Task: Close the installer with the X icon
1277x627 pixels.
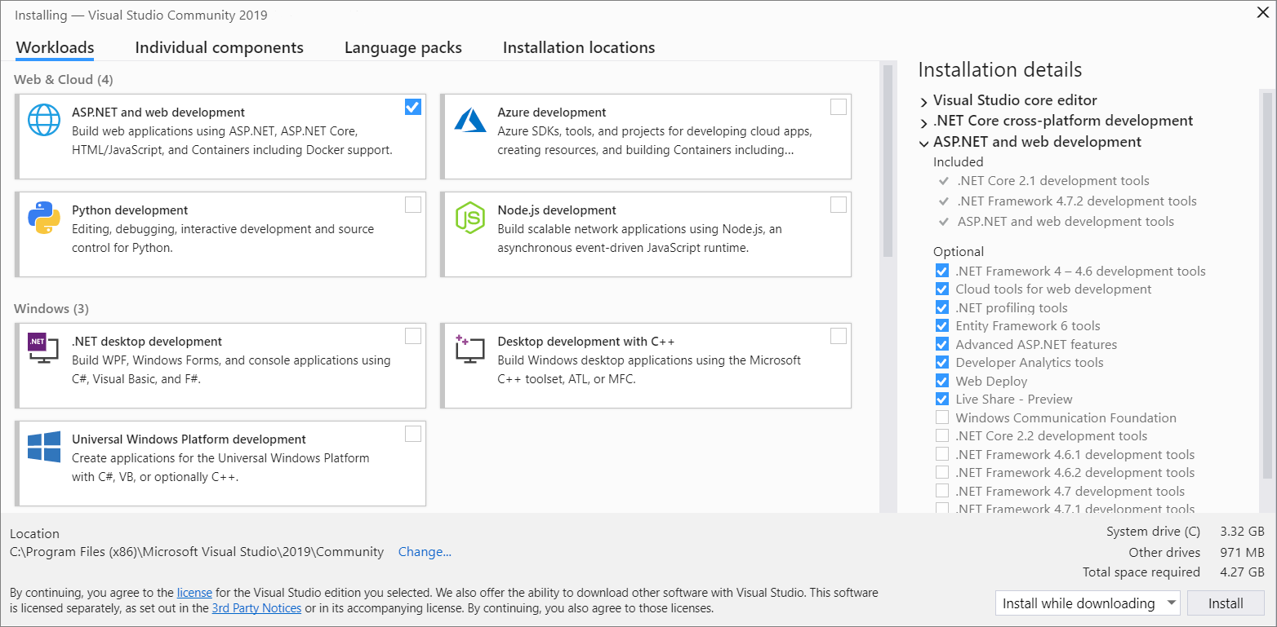Action: click(x=1261, y=12)
